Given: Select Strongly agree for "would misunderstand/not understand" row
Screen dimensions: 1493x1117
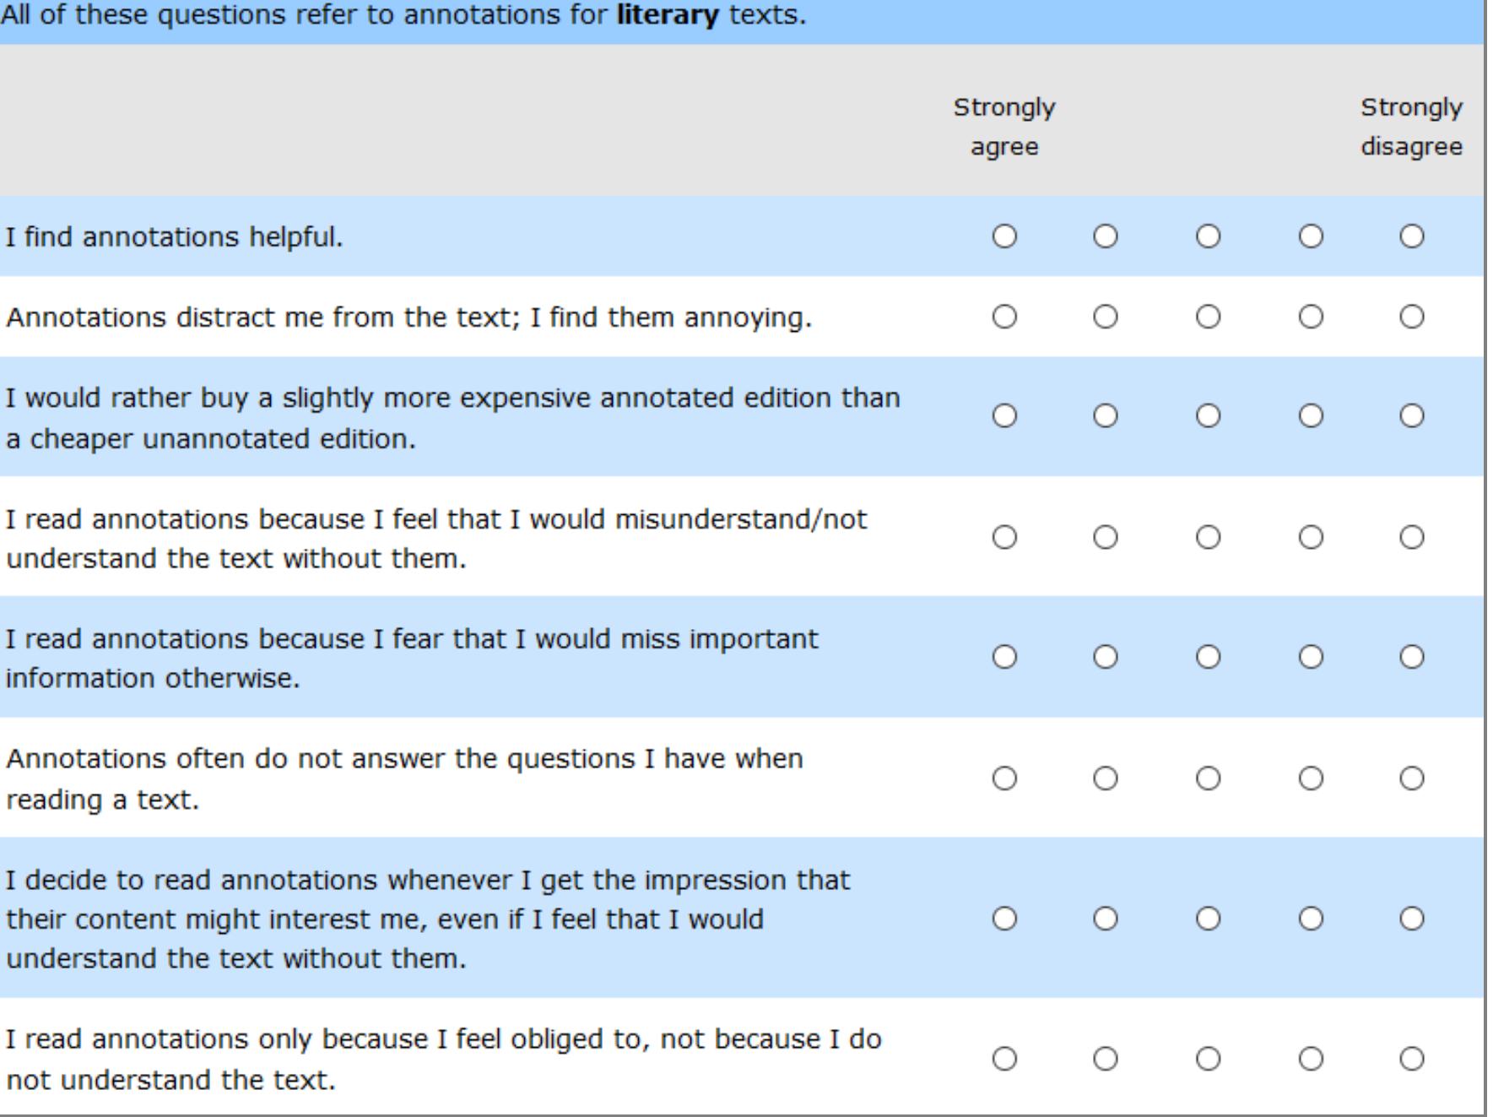Looking at the screenshot, I should (x=1004, y=537).
